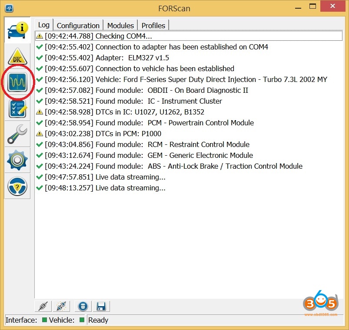Click the 'Ready' status bar text

(x=98, y=320)
